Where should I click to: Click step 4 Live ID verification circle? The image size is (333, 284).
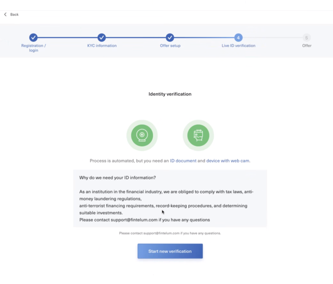click(238, 37)
